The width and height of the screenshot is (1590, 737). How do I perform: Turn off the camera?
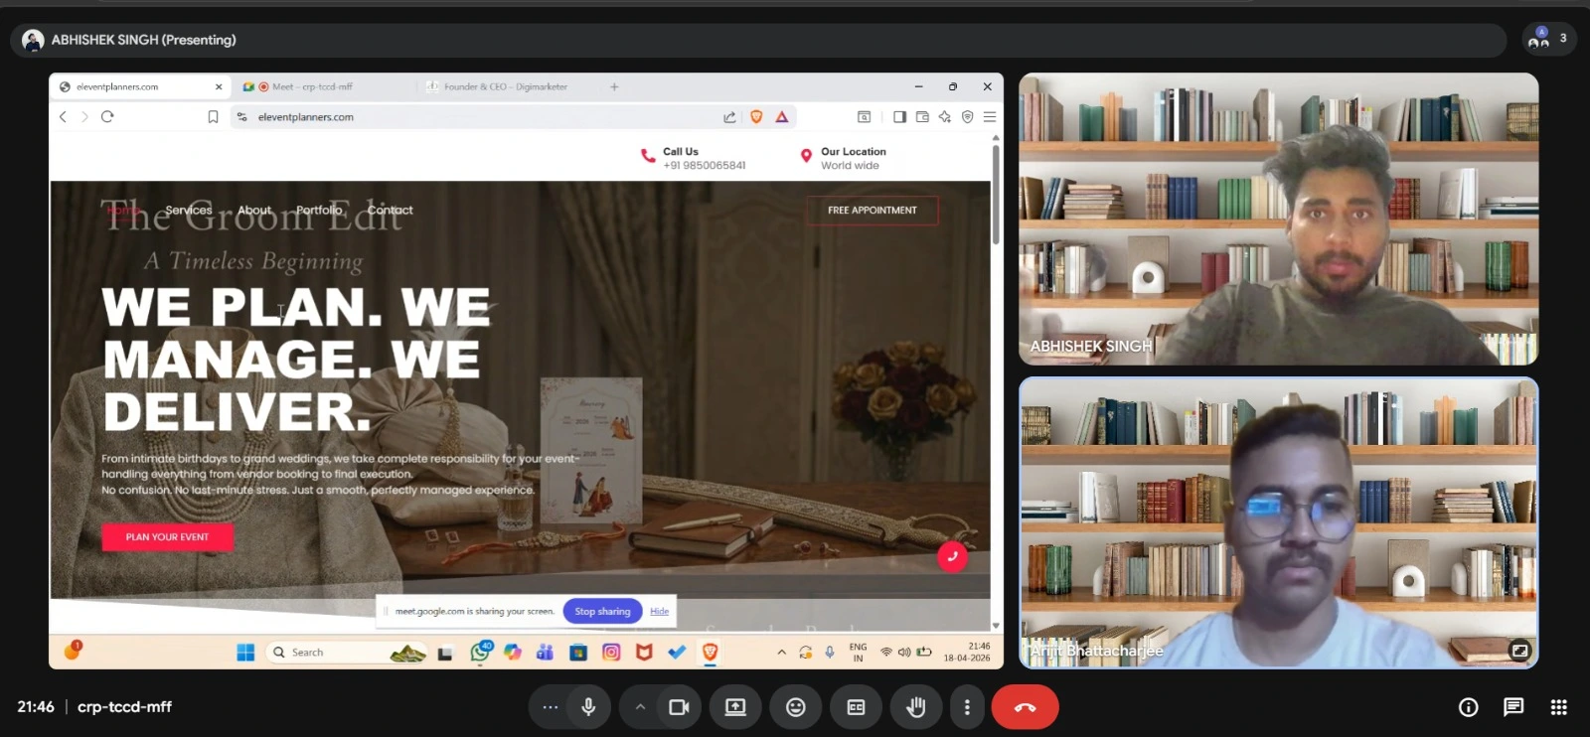click(679, 707)
